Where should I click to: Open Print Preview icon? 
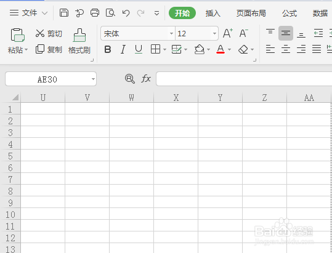(x=110, y=13)
